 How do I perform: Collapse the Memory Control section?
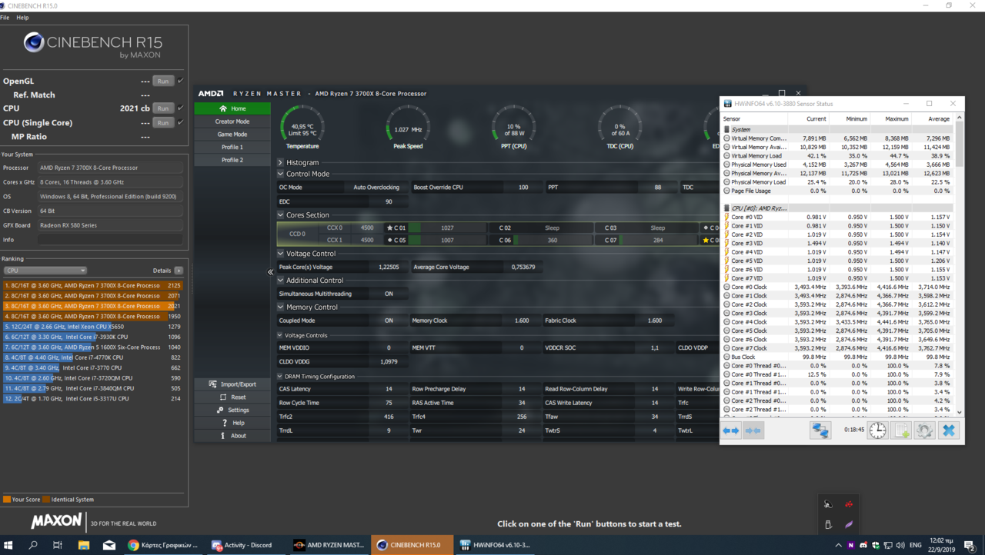pos(280,307)
